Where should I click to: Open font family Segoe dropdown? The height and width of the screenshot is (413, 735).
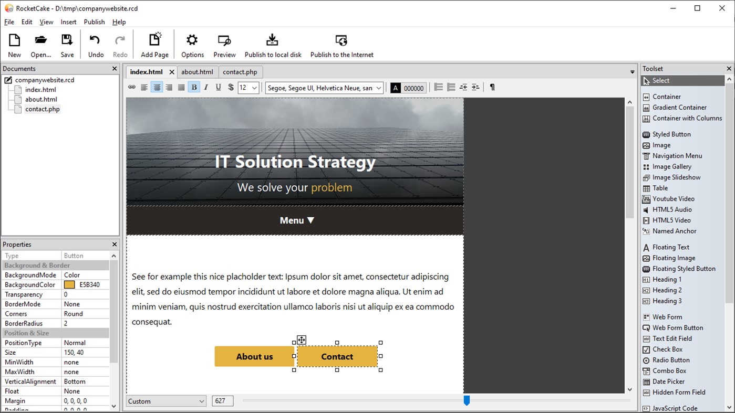325,88
